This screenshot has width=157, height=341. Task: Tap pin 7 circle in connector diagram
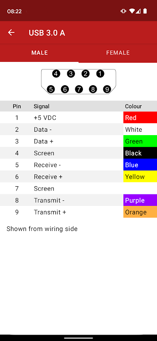pos(79,89)
